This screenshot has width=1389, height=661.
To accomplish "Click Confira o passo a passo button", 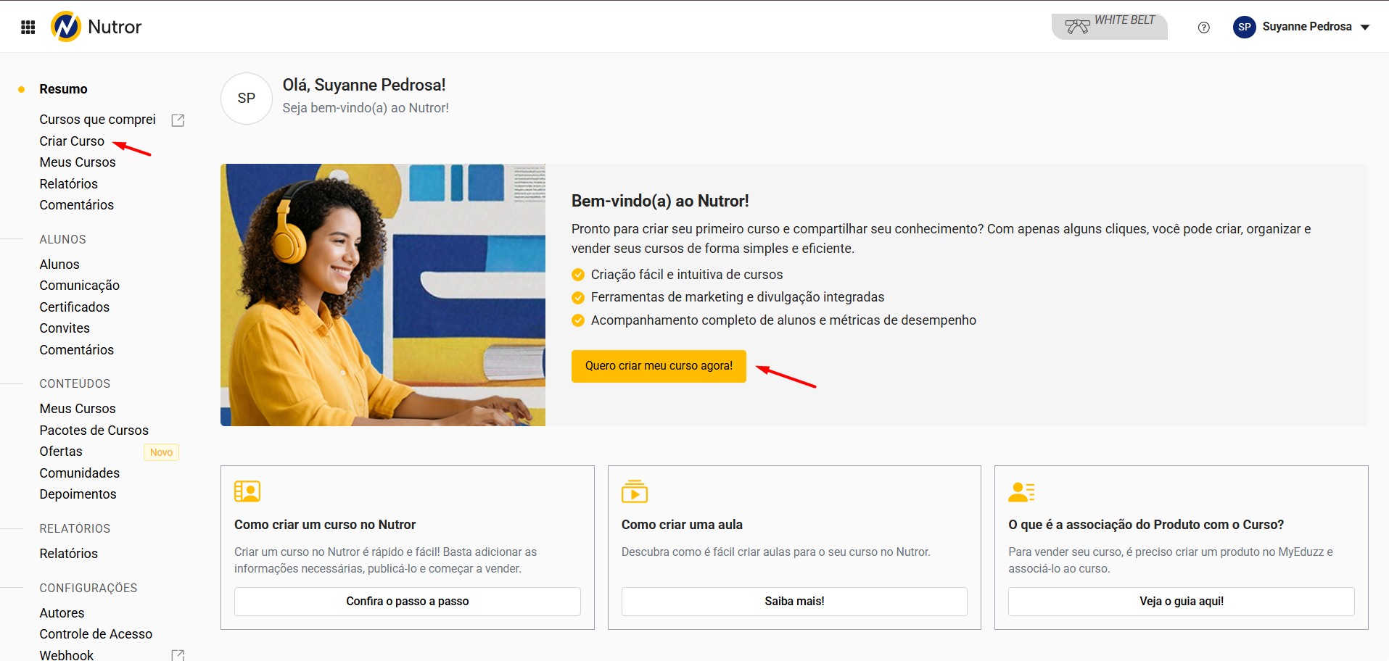I will (408, 602).
